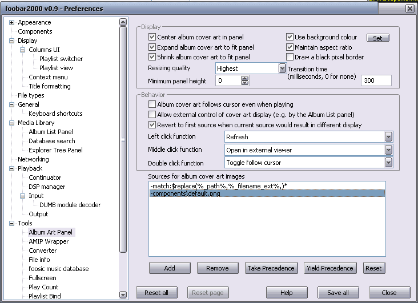Click the Add source button
Image resolution: width=418 pixels, height=303 pixels.
point(170,268)
